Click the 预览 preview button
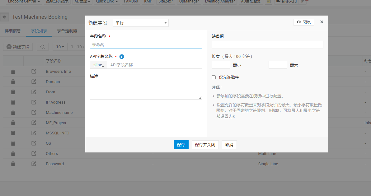371x196 pixels. click(x=303, y=22)
